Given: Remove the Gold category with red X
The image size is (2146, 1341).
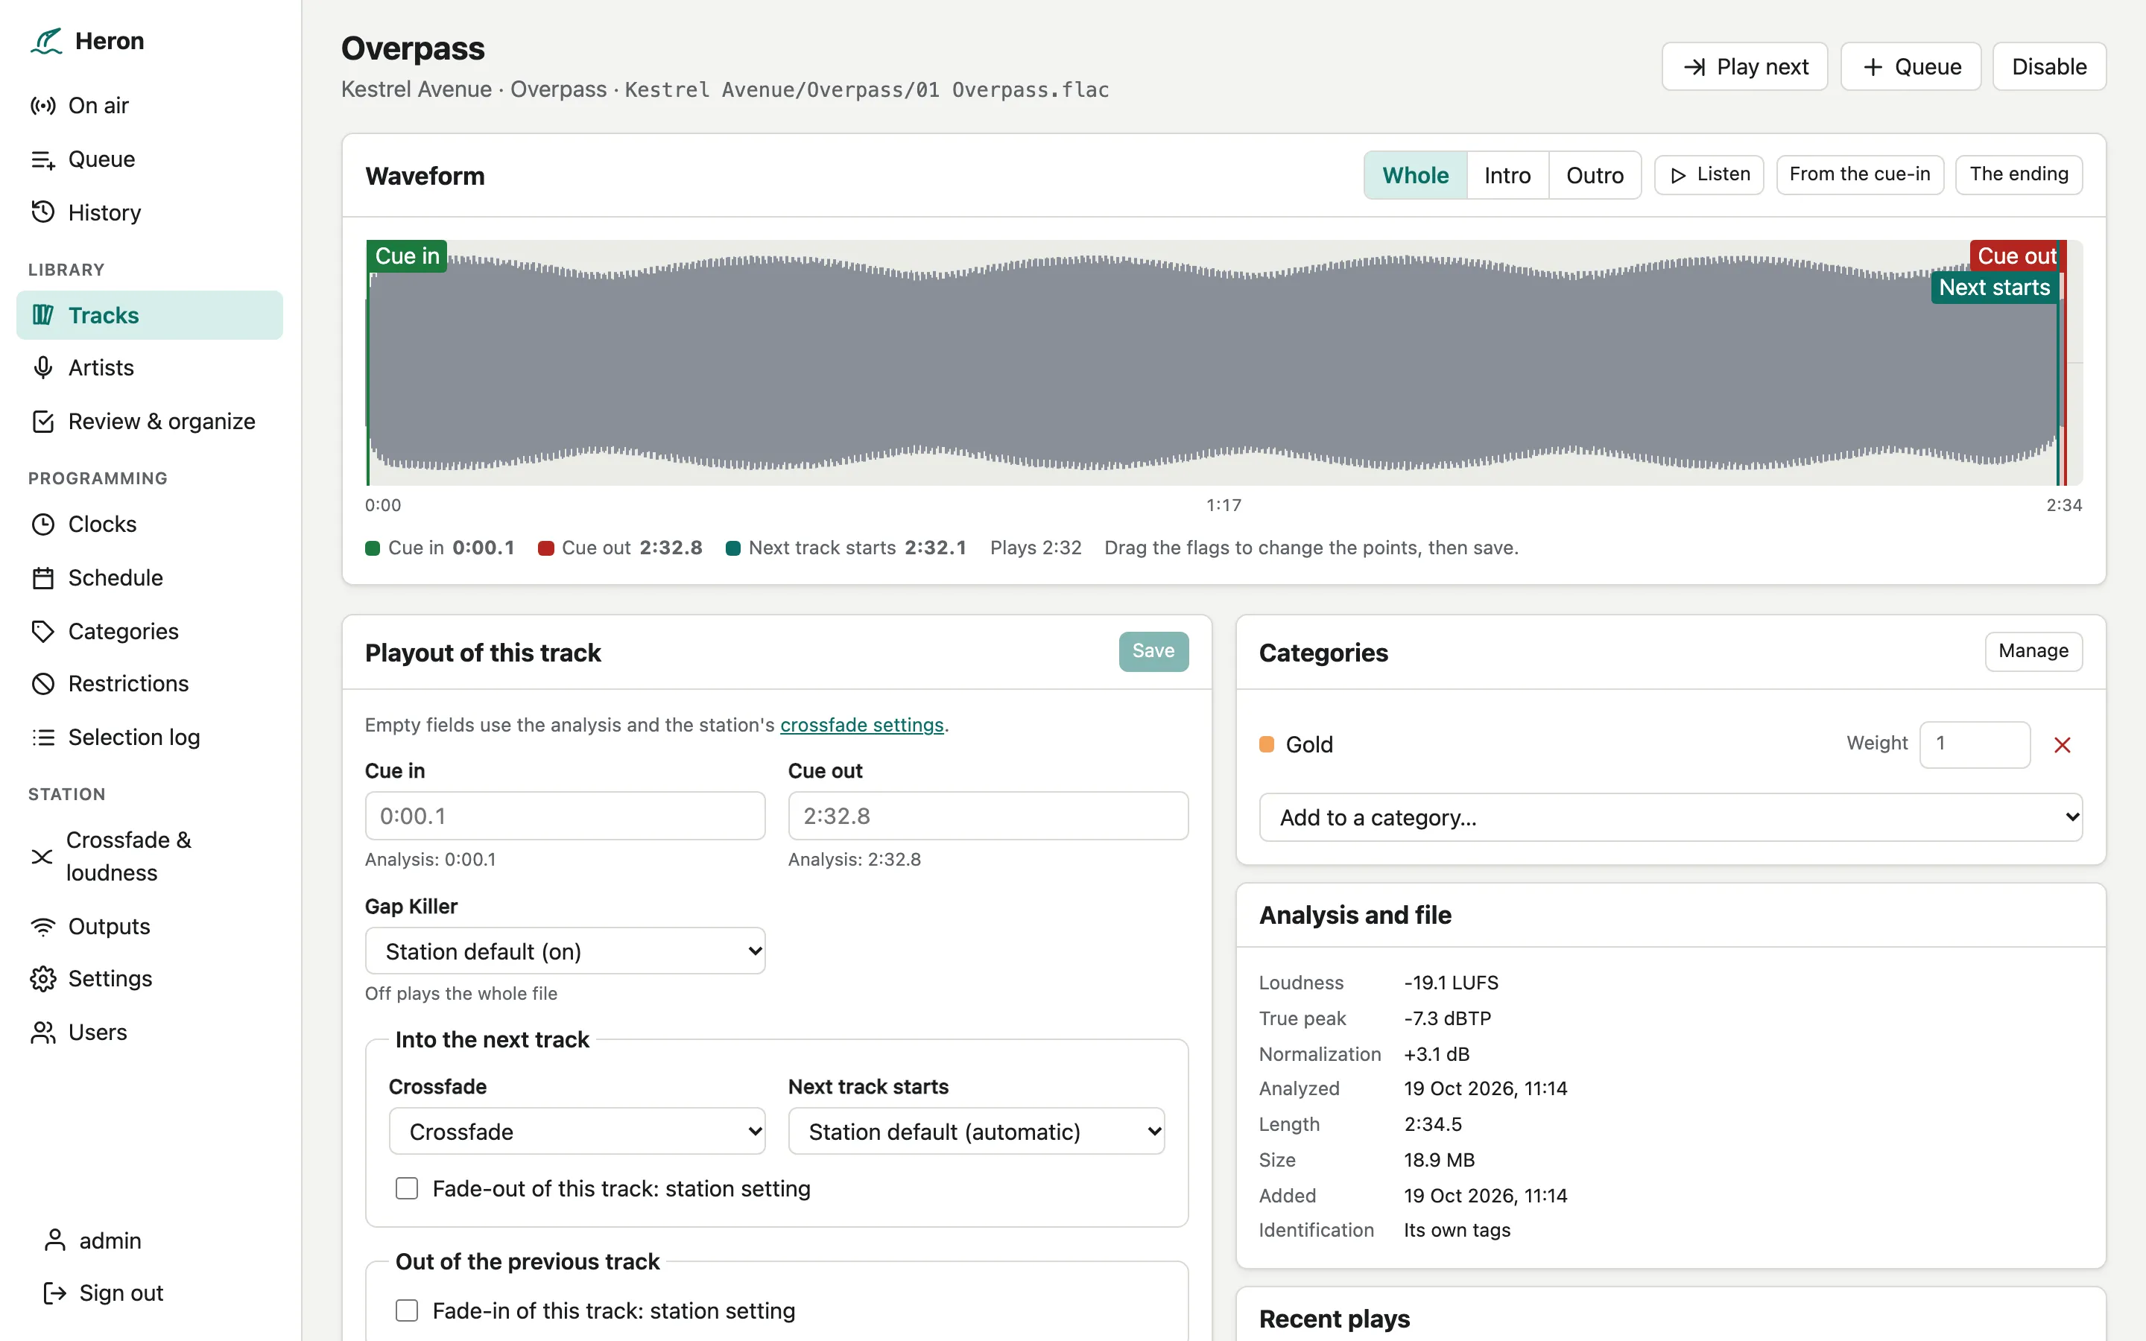Looking at the screenshot, I should coord(2062,745).
